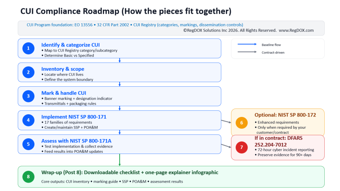Click the 'Inventory & scope' heading
Viewport: 340px width, 191px height.
pos(63,69)
